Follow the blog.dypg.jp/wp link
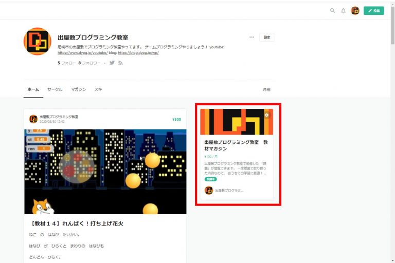Viewport: 395px width, 263px height. [x=138, y=53]
